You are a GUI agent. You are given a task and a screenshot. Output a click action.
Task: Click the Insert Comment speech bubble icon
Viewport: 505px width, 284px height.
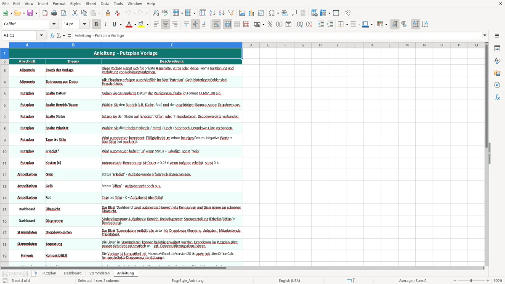(294, 13)
